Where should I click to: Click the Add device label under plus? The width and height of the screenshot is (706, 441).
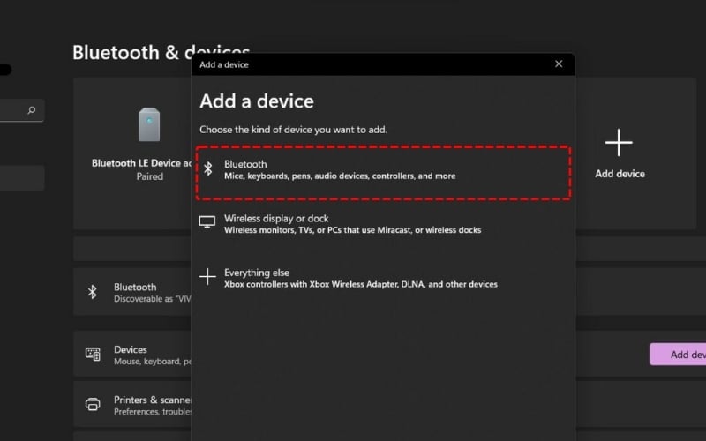(x=620, y=174)
